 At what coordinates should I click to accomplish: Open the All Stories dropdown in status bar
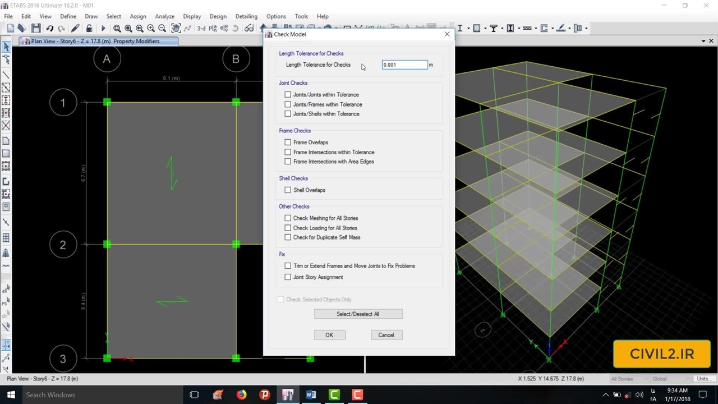[x=626, y=379]
